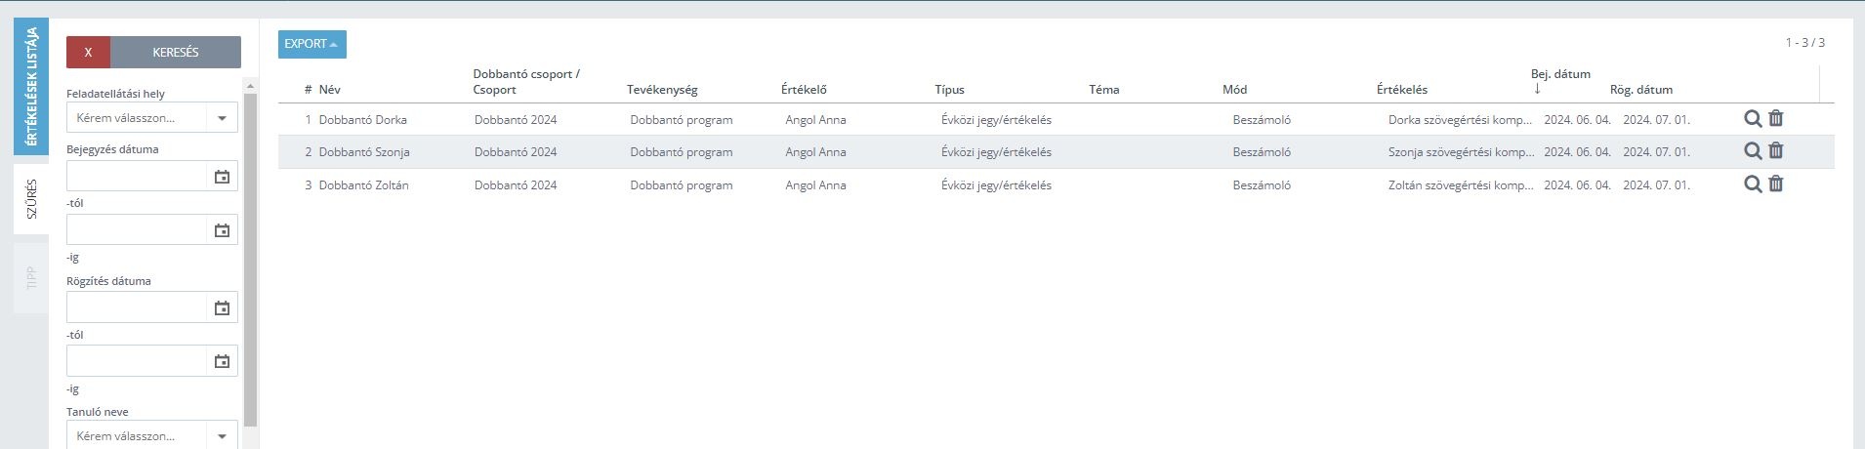View details of Dobbantó Dorka's evaluation
1865x449 pixels.
tap(1753, 119)
